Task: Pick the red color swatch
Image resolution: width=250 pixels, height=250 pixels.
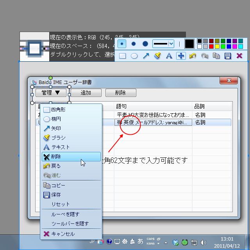Action: (211, 46)
